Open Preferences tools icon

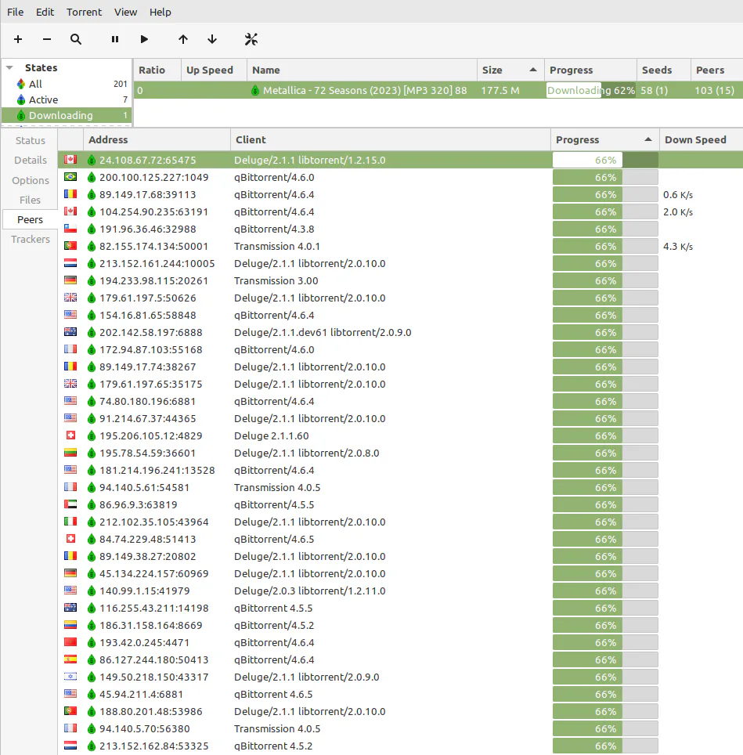click(251, 39)
